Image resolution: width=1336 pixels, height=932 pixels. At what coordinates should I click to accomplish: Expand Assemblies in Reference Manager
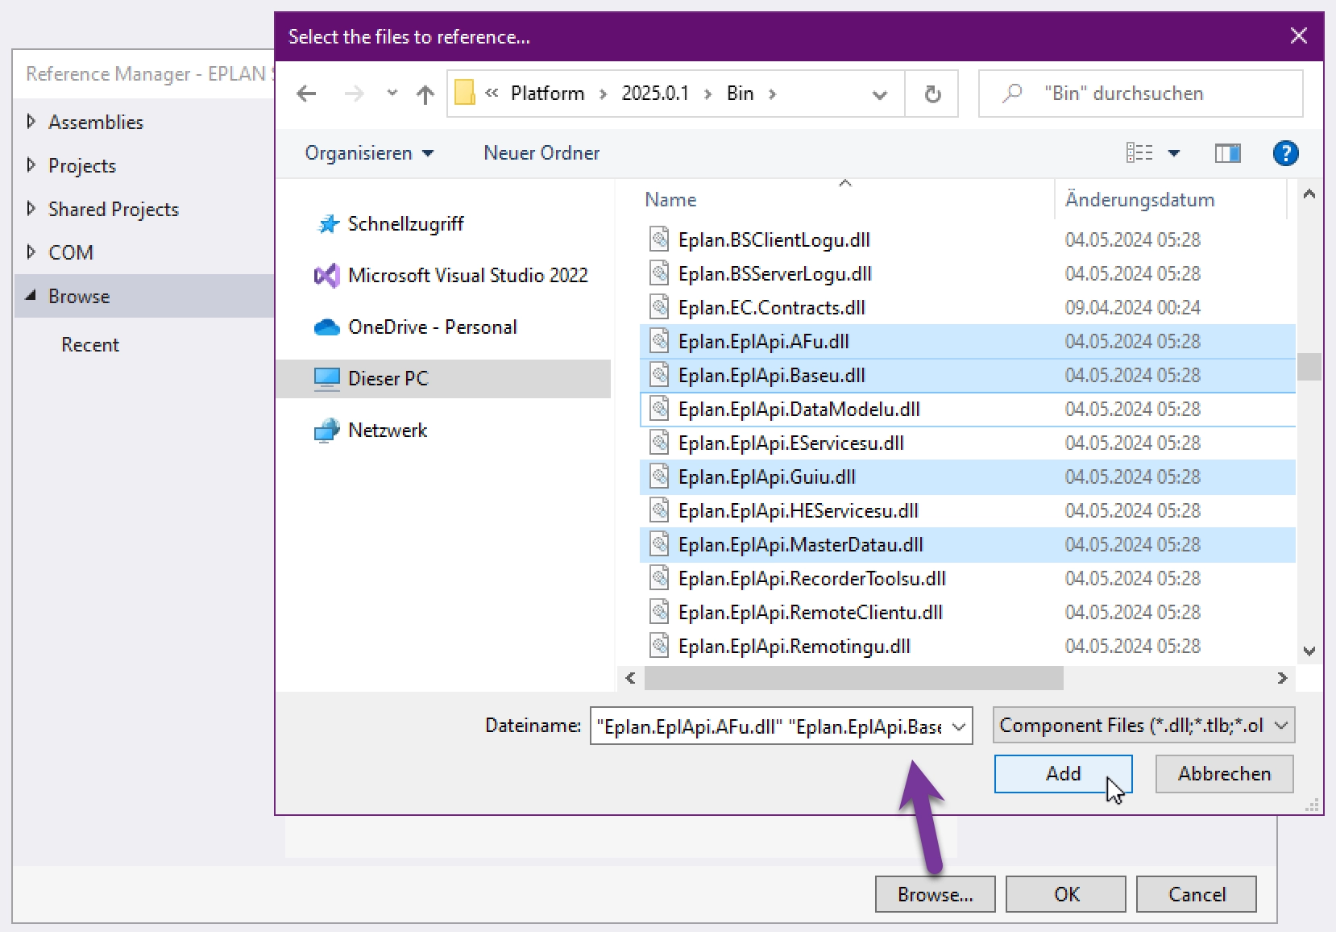click(31, 122)
